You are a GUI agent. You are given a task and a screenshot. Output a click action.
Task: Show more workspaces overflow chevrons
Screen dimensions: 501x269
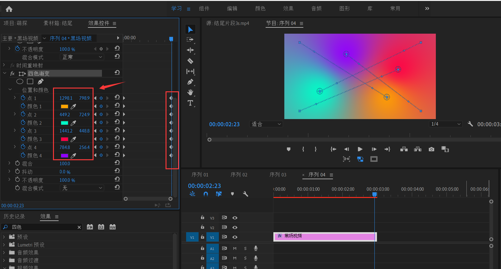point(427,8)
